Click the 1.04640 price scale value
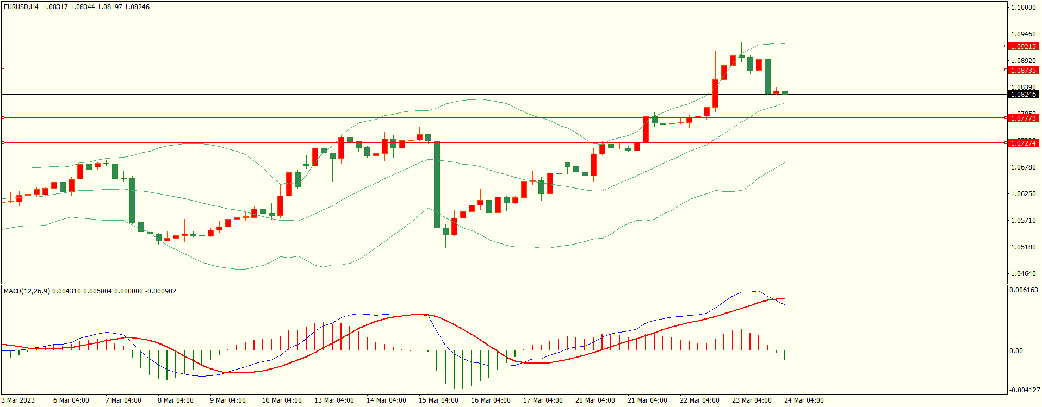Viewport: 1042px width, 407px height. (1023, 274)
